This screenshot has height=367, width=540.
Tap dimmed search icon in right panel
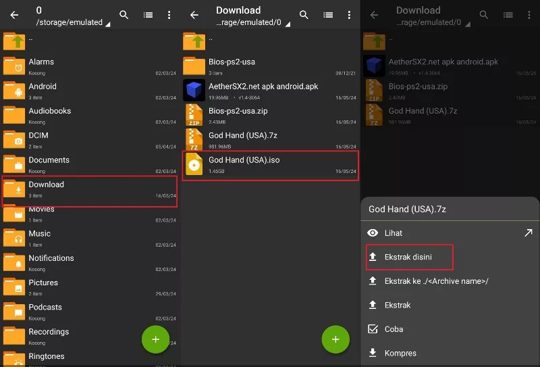484,15
